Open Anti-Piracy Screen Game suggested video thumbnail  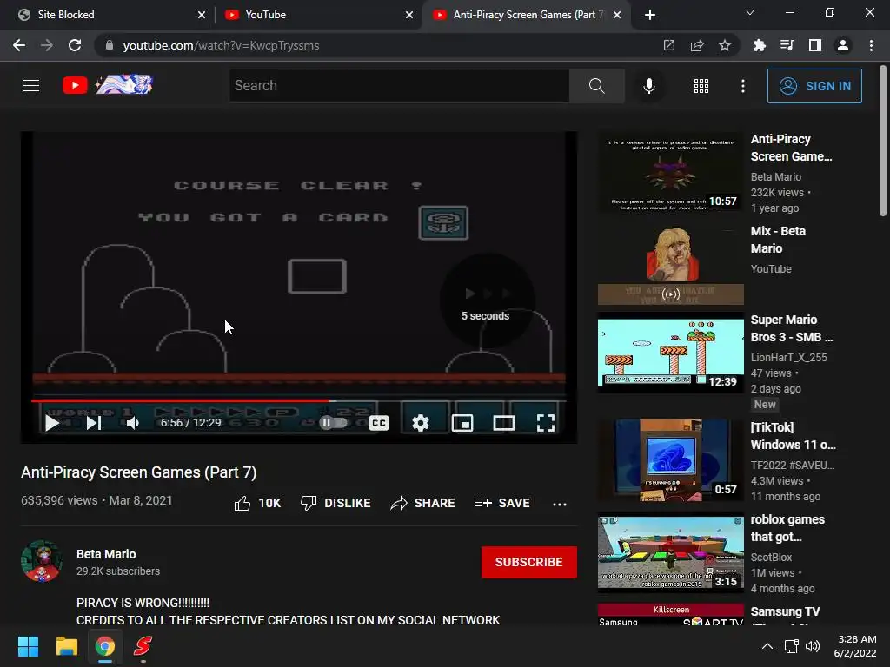(x=670, y=173)
